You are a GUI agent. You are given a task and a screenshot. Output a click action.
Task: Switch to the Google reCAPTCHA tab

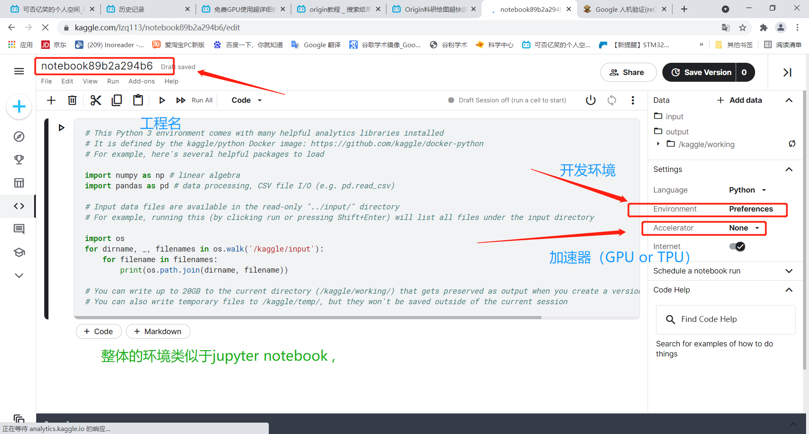625,9
